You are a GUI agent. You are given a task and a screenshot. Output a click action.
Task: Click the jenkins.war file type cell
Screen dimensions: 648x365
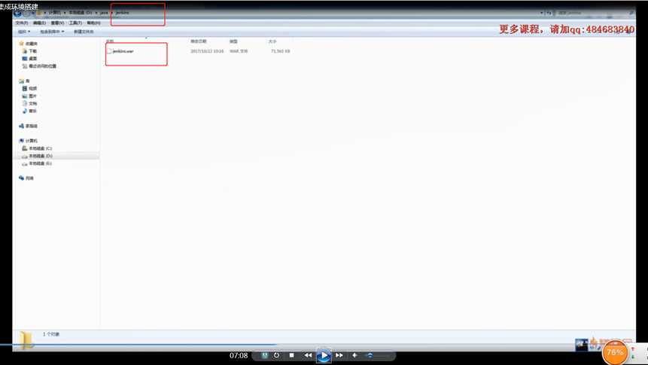click(x=239, y=51)
